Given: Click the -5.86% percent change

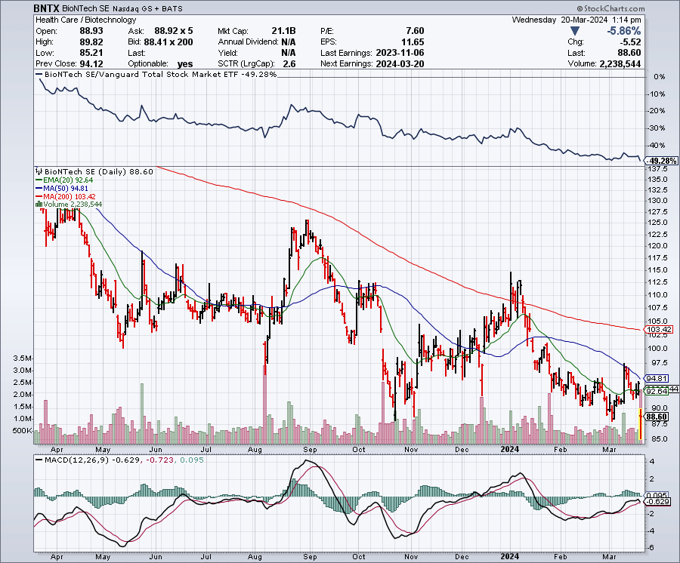Looking at the screenshot, I should [623, 31].
